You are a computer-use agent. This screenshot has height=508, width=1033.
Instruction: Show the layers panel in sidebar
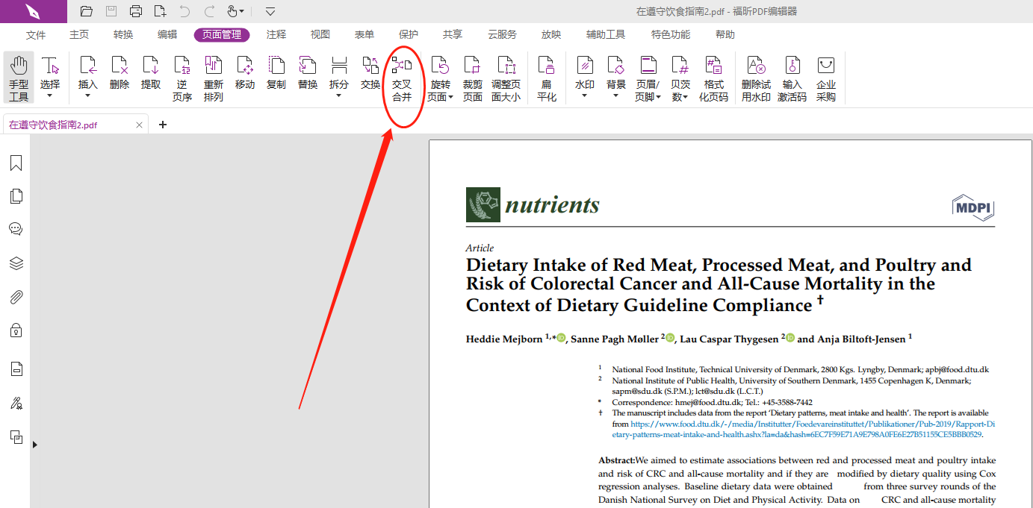coord(16,263)
